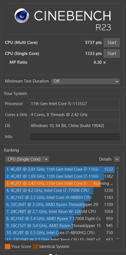Select the Core i9-9880H ranking entry

tap(60, 198)
